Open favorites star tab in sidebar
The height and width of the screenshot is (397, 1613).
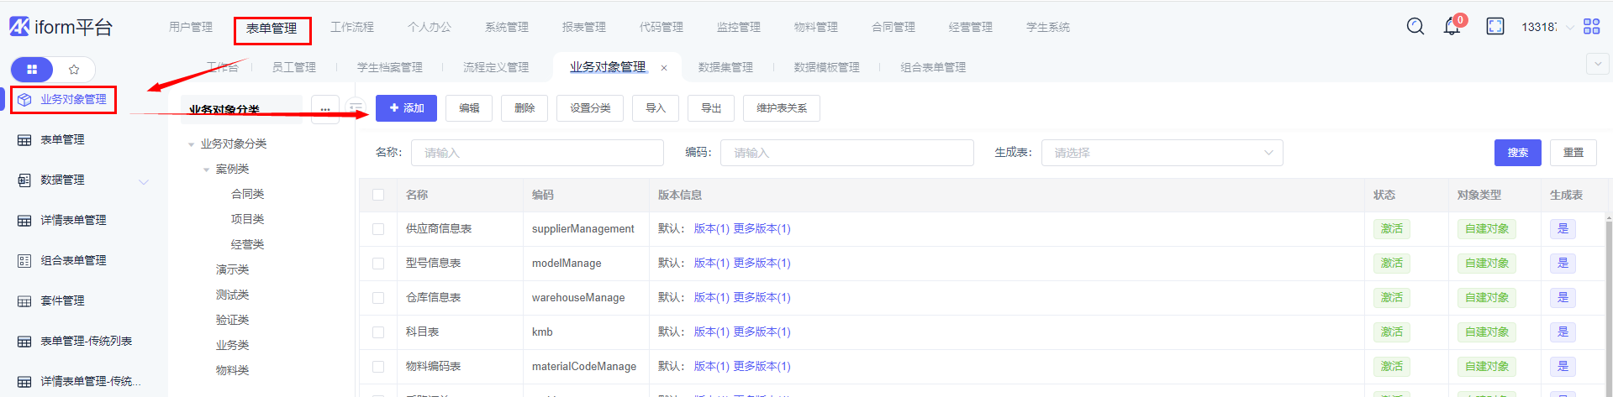coord(74,70)
